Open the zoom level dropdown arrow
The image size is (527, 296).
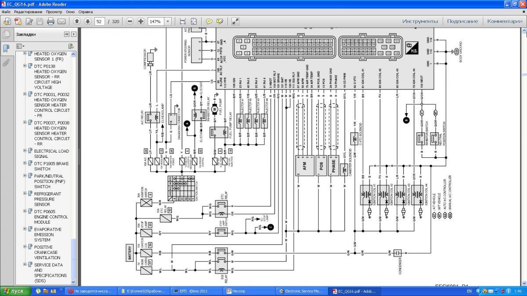click(169, 21)
